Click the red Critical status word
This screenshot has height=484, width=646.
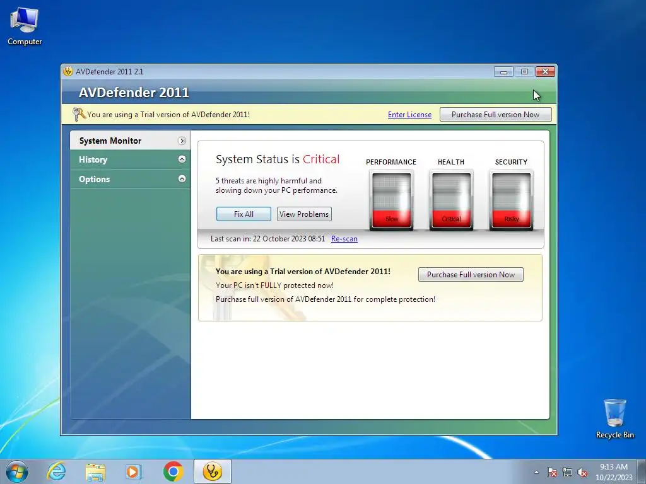321,159
